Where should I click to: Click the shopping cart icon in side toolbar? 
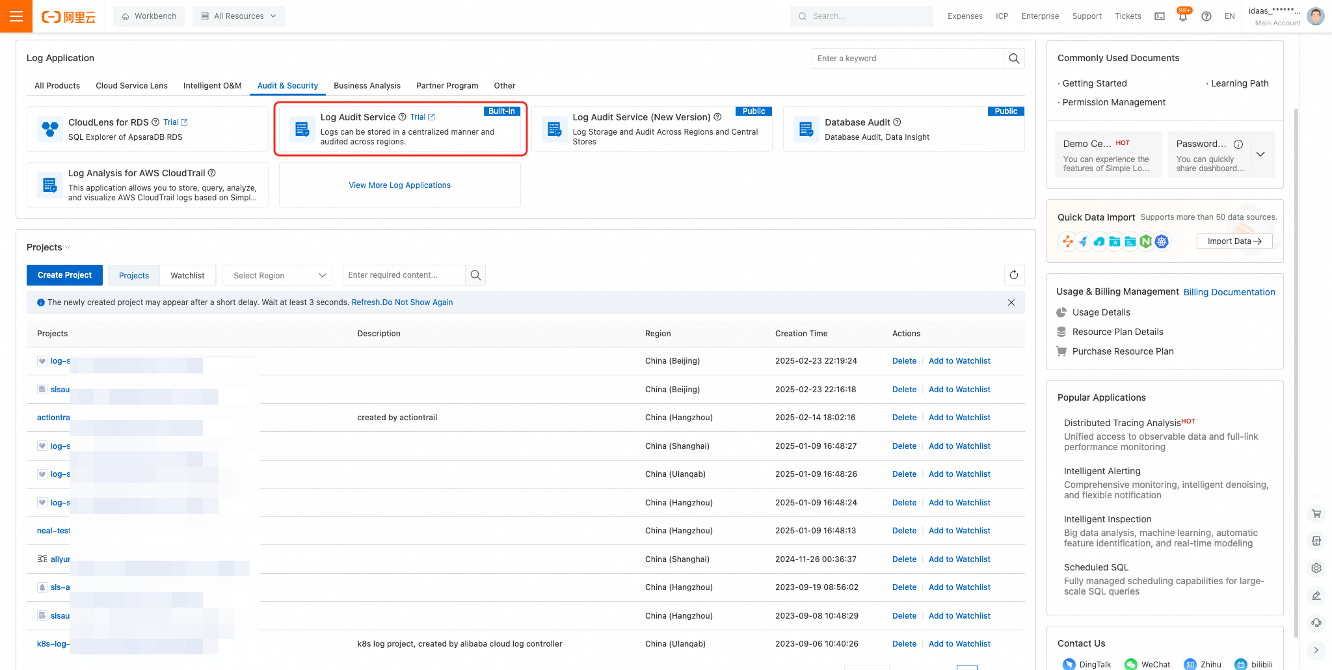[1316, 514]
